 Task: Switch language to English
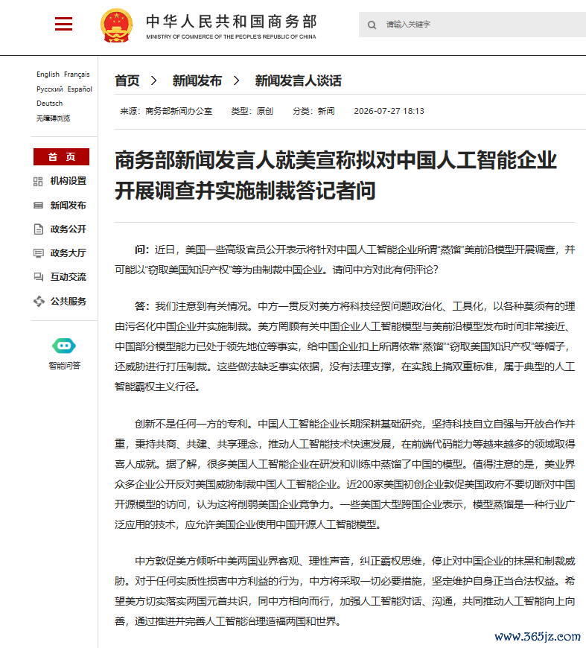[48, 74]
